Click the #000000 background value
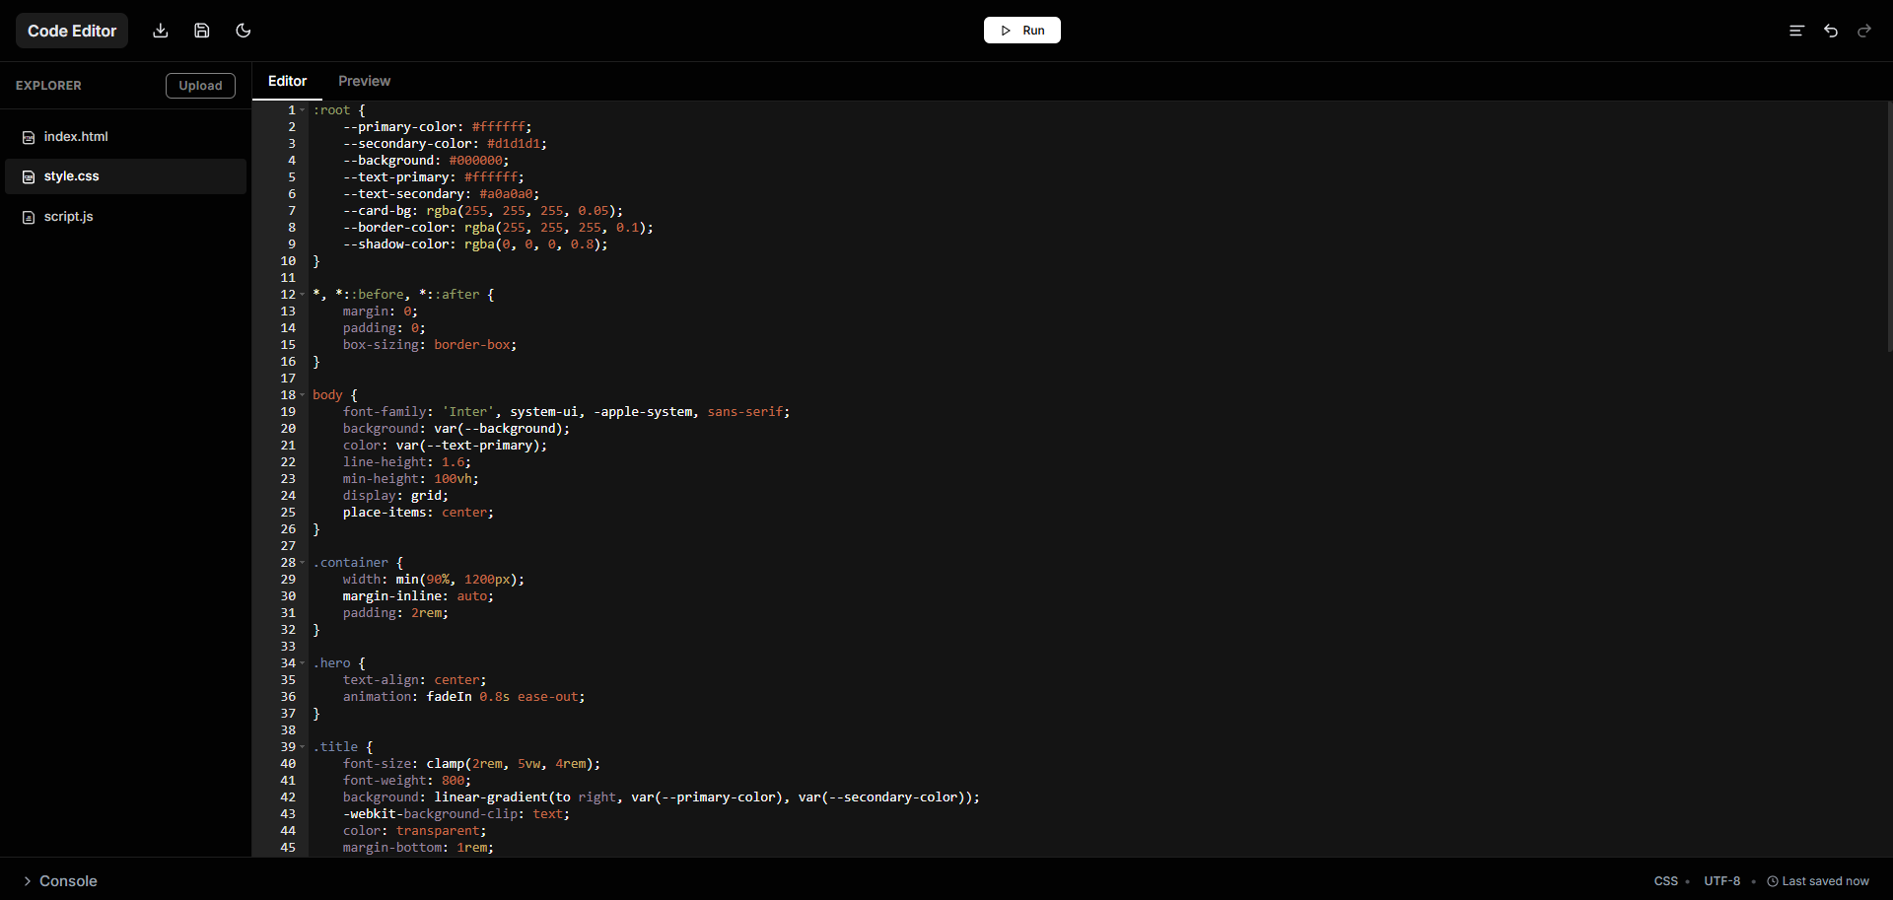 click(x=475, y=161)
